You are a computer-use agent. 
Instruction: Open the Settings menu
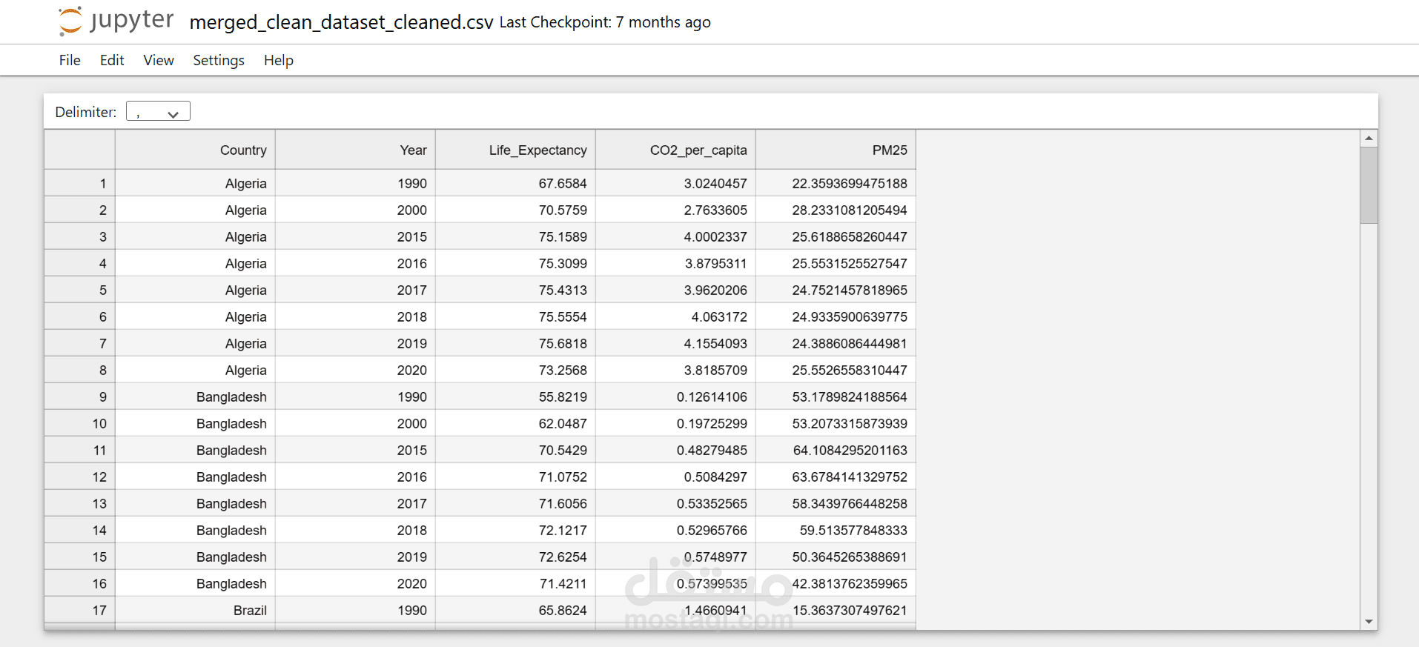[x=219, y=60]
